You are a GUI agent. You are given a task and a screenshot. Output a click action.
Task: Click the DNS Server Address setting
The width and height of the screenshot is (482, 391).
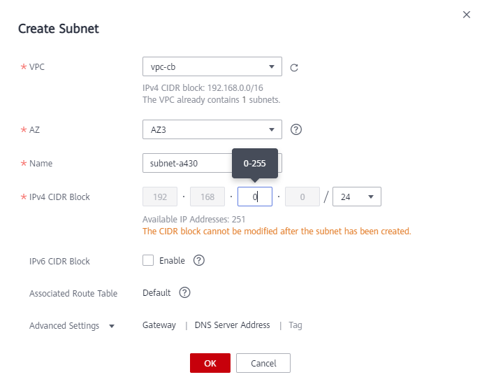pyautogui.click(x=232, y=325)
